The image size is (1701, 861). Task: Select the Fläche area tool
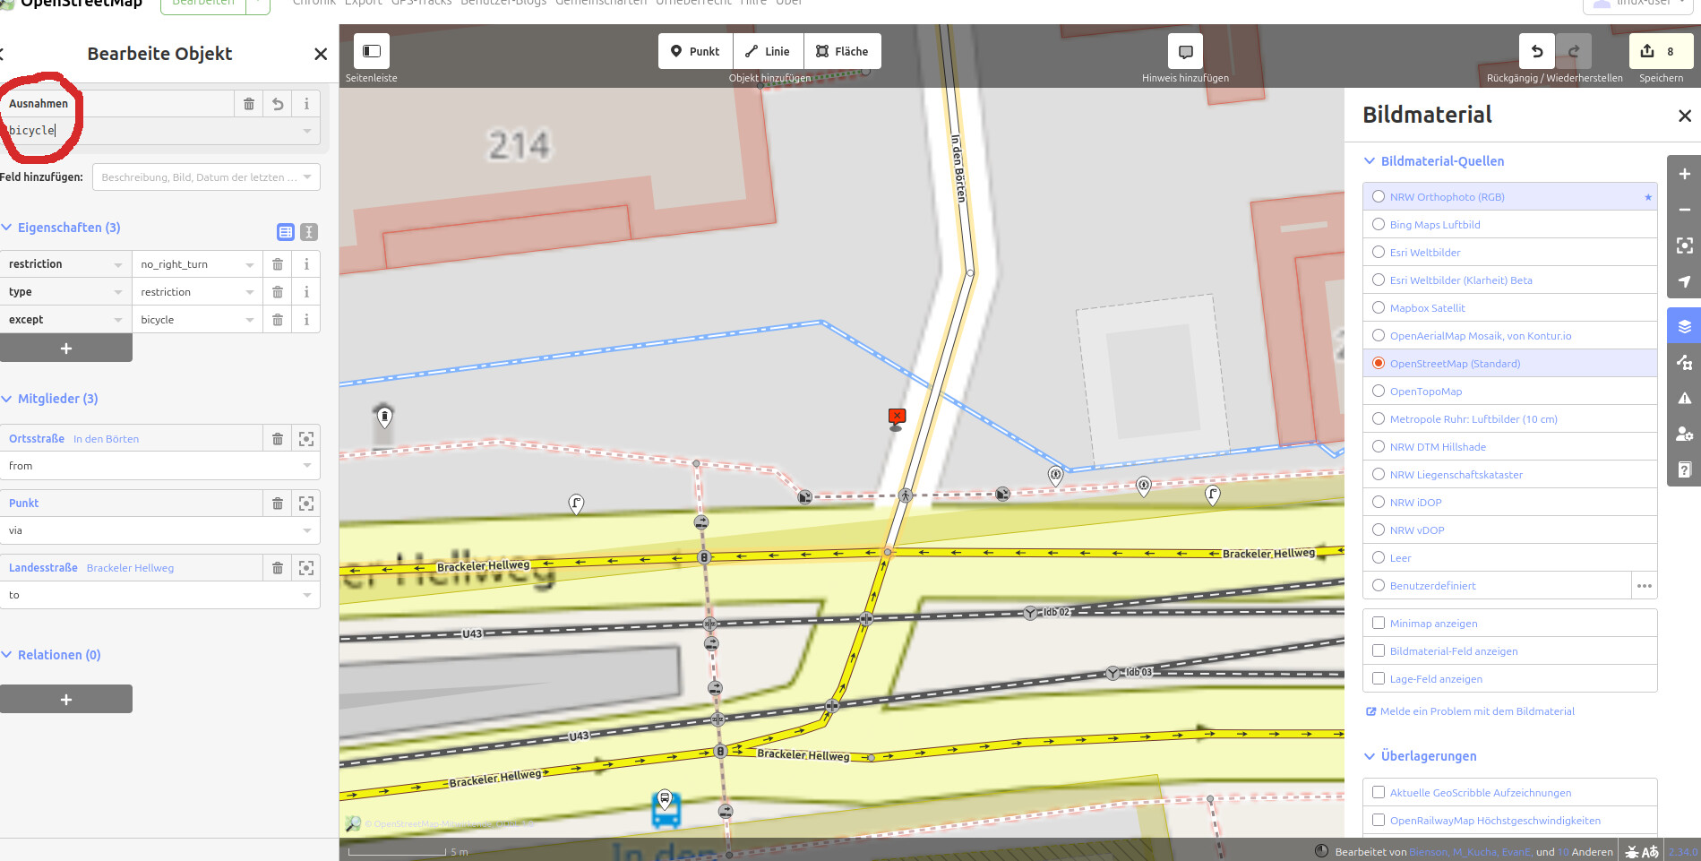842,51
